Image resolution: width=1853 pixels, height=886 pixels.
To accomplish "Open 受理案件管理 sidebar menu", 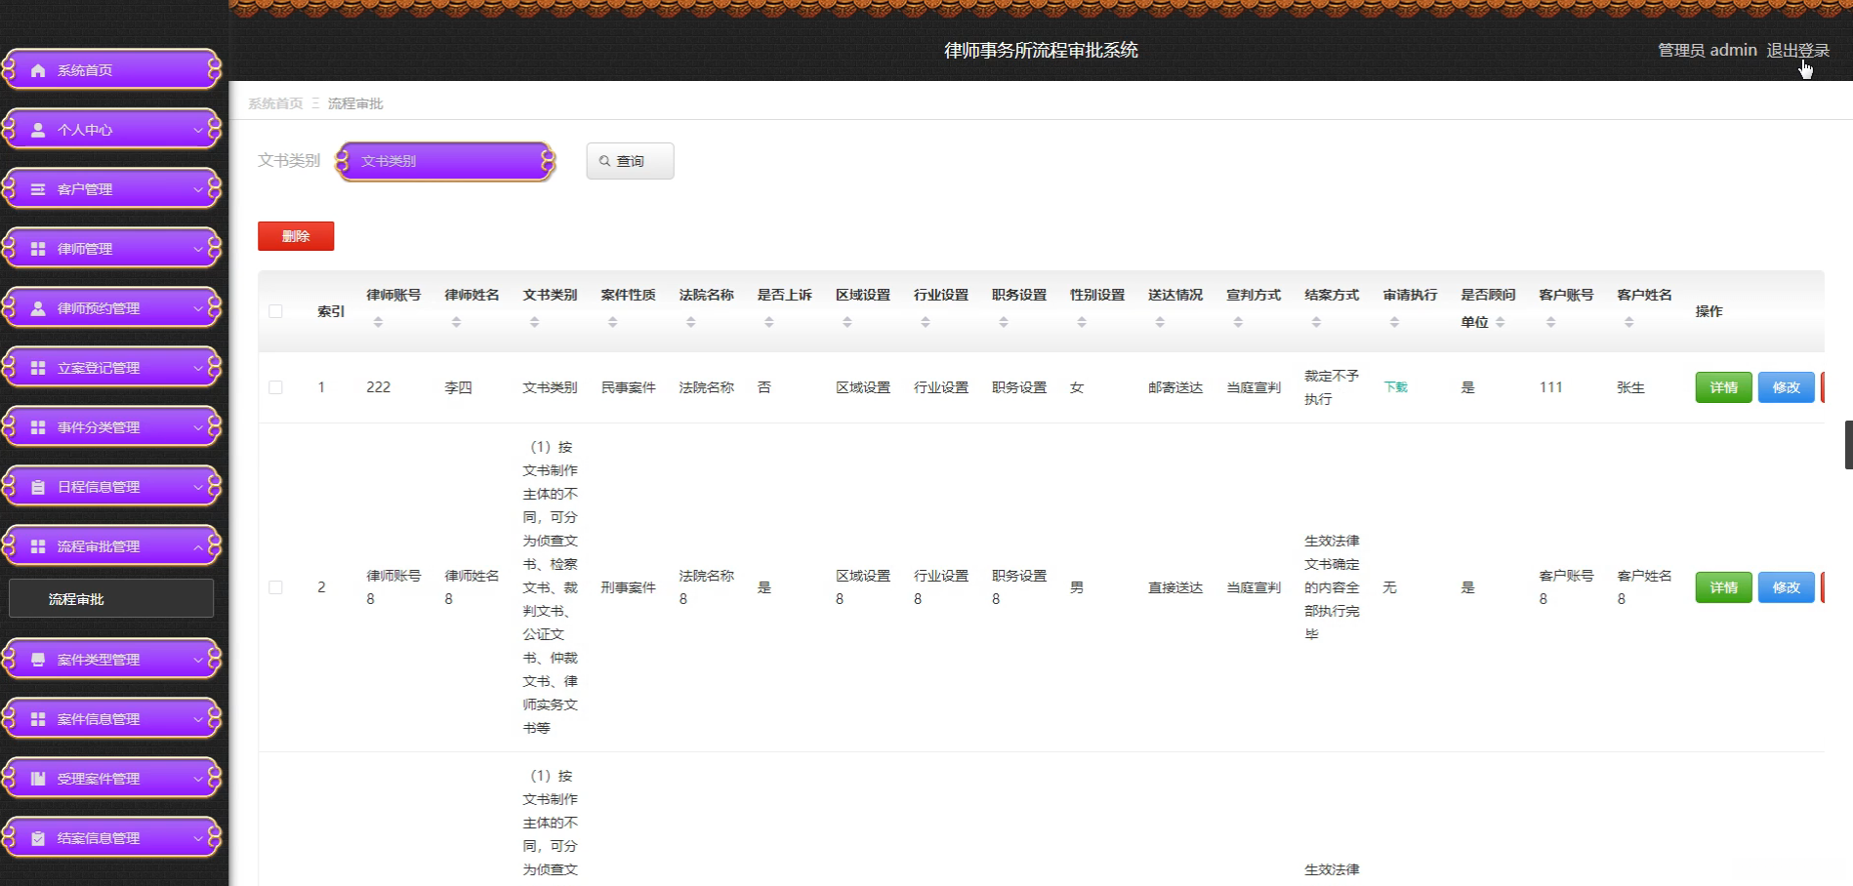I will (111, 779).
